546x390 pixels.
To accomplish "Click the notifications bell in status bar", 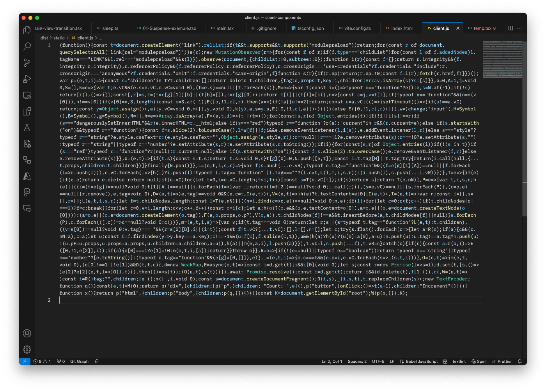I will tap(519, 362).
